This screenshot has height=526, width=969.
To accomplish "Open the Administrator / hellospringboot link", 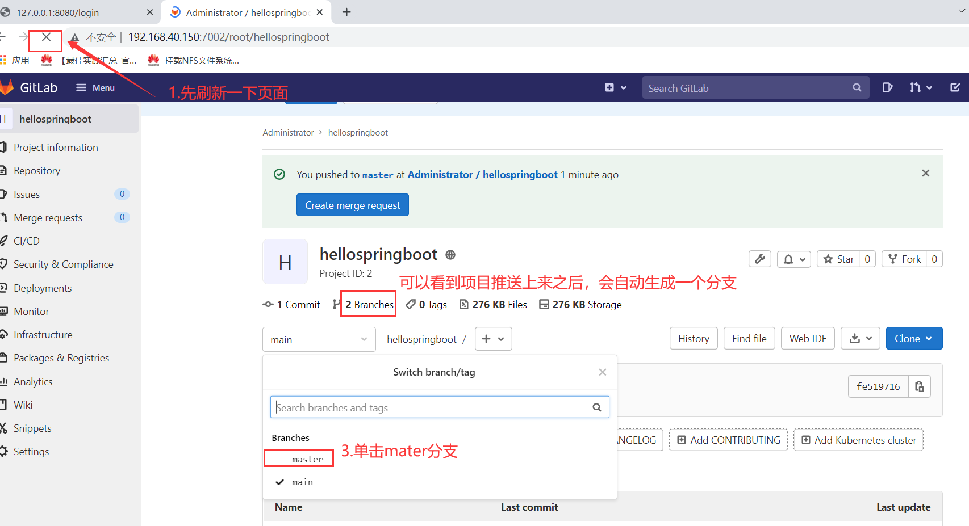I will (482, 175).
